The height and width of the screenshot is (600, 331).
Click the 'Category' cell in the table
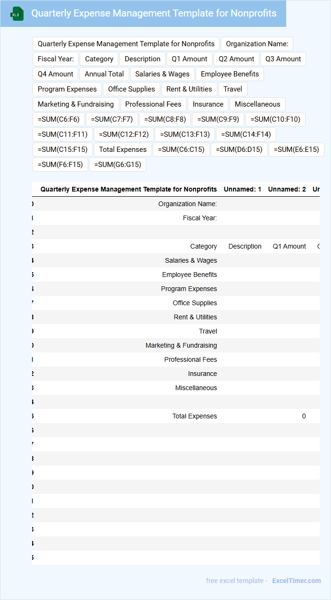pyautogui.click(x=204, y=246)
